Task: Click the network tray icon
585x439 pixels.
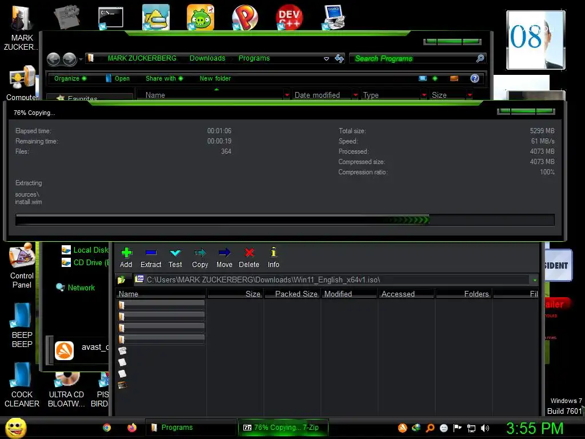Action: 471,428
